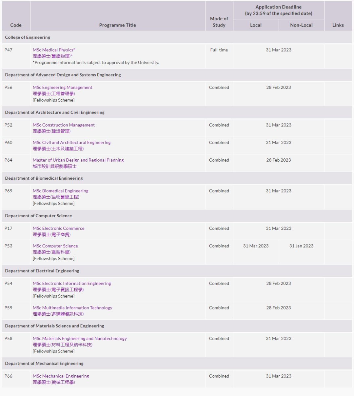
Task: Click the 31 Jan 2023 non-local deadline
Action: [x=301, y=246]
